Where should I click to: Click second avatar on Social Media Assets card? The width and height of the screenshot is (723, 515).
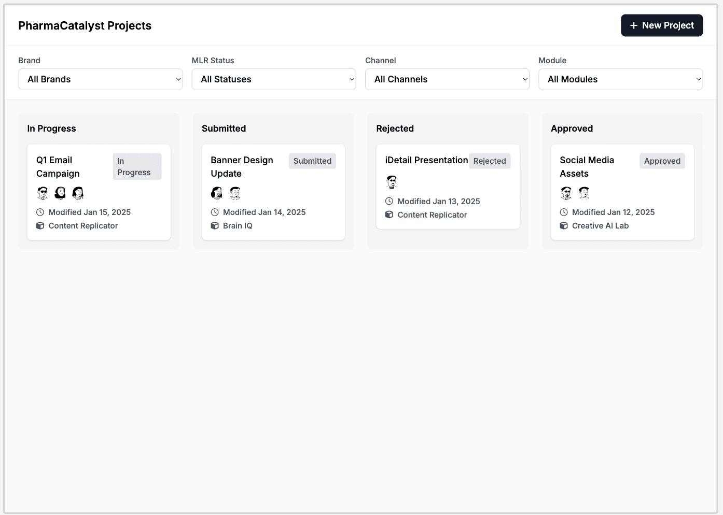tap(584, 193)
